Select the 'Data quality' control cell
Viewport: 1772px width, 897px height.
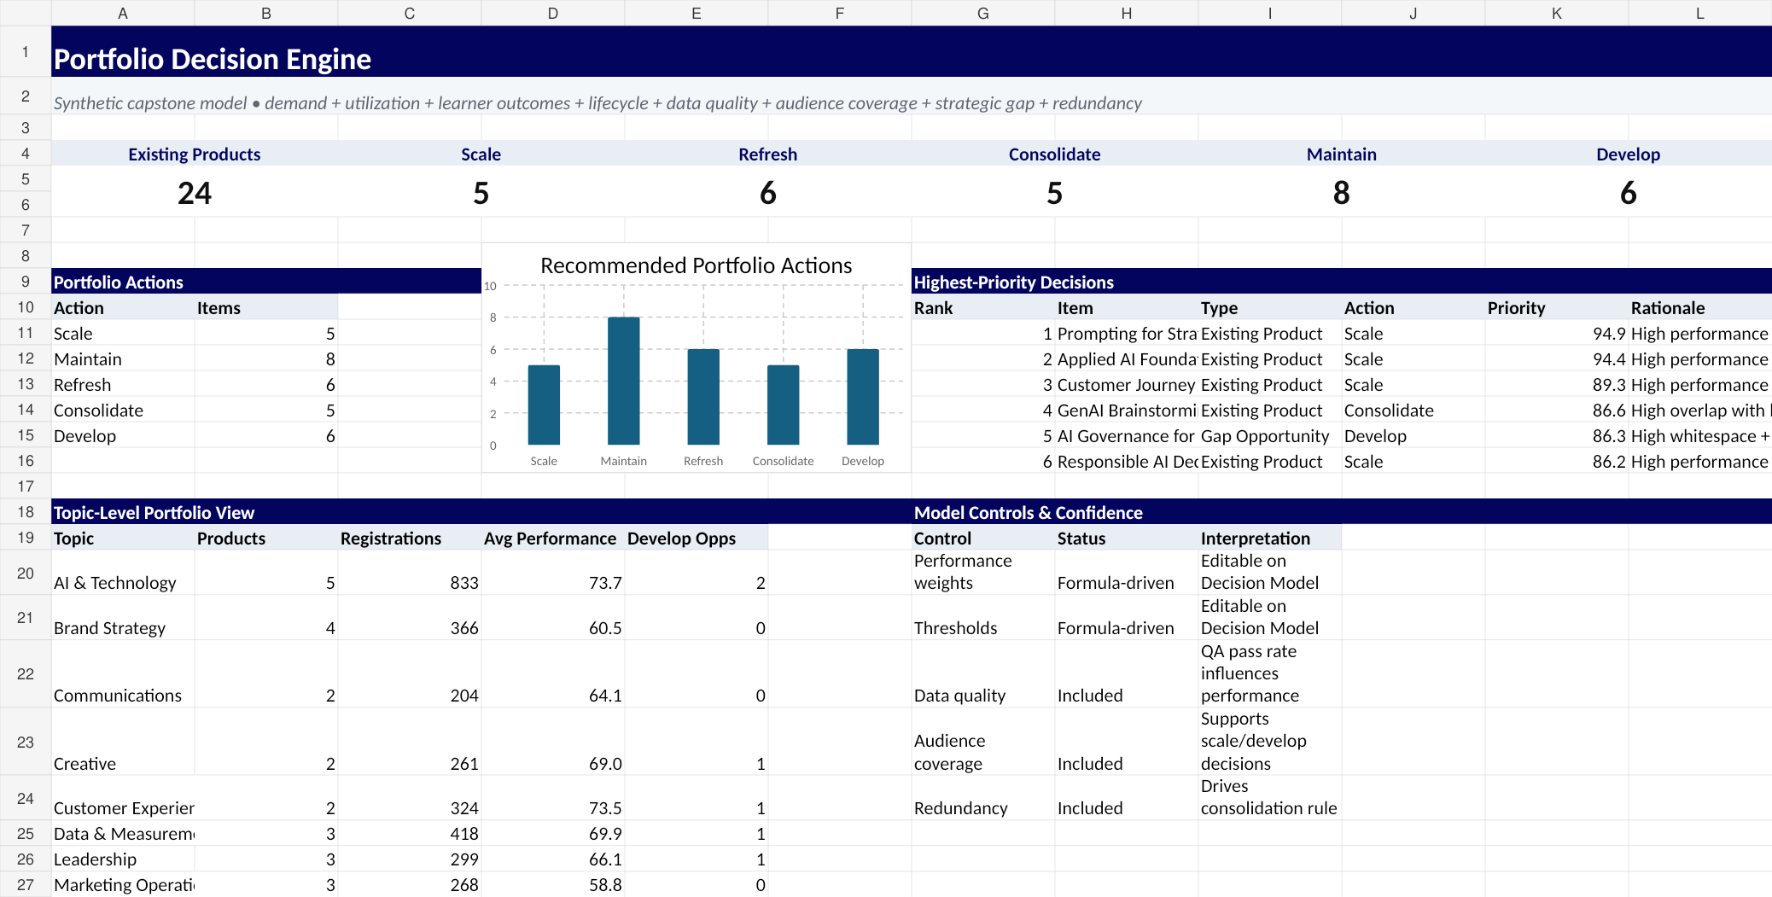coord(983,674)
